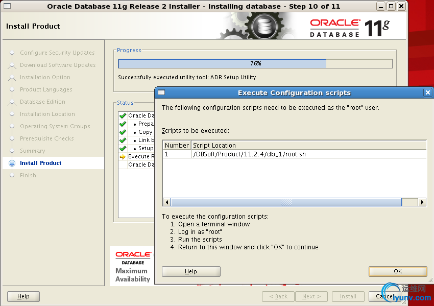Viewport: 434px width, 306px height.
Task: Click the disabled Install button
Action: click(348, 296)
